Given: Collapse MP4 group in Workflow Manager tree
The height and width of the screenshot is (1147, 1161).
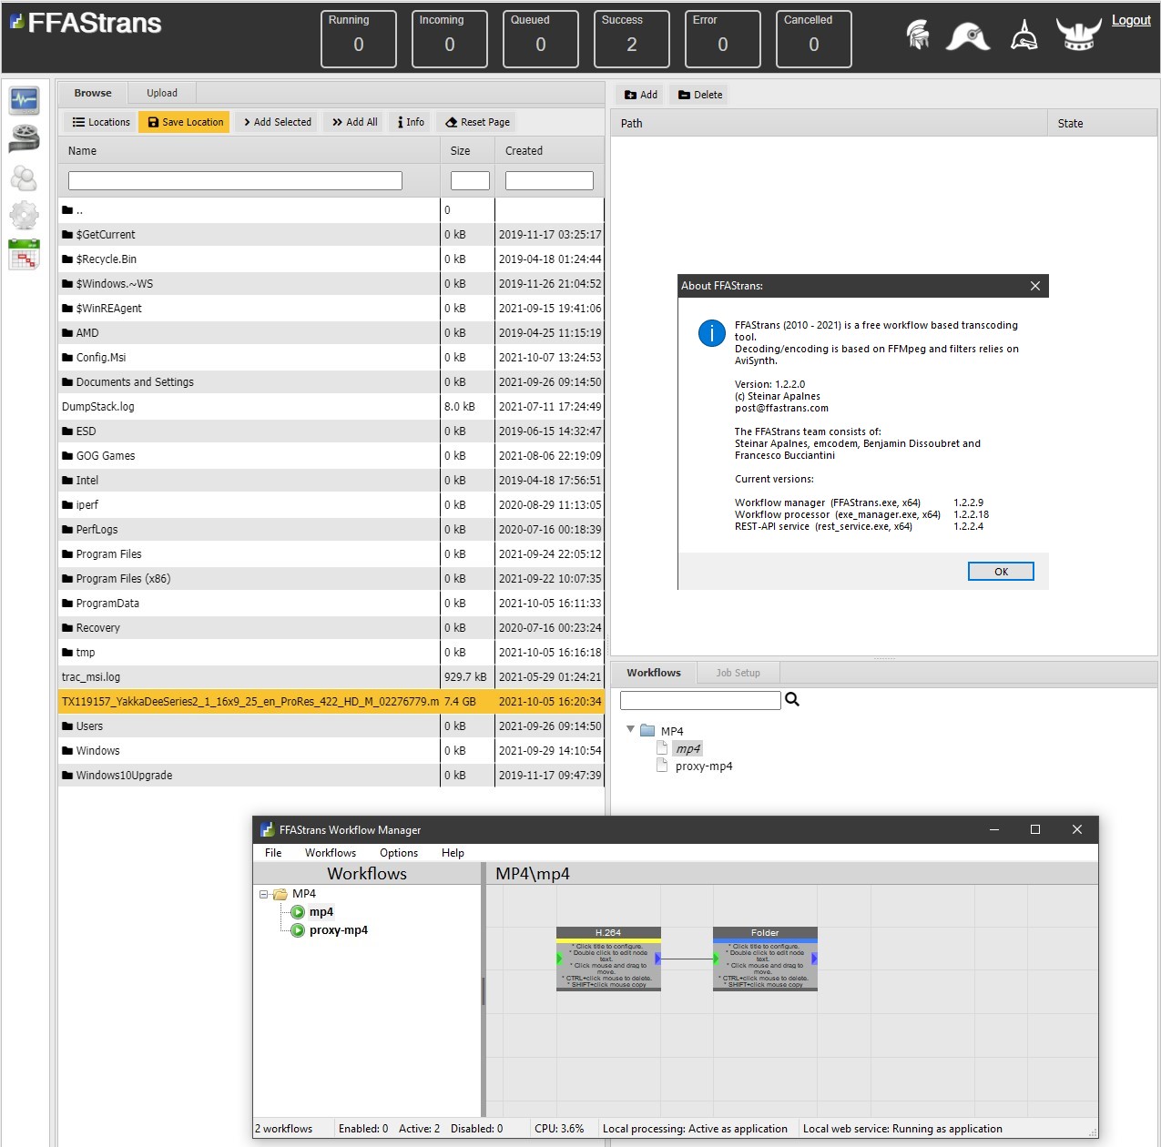Looking at the screenshot, I should coord(264,894).
